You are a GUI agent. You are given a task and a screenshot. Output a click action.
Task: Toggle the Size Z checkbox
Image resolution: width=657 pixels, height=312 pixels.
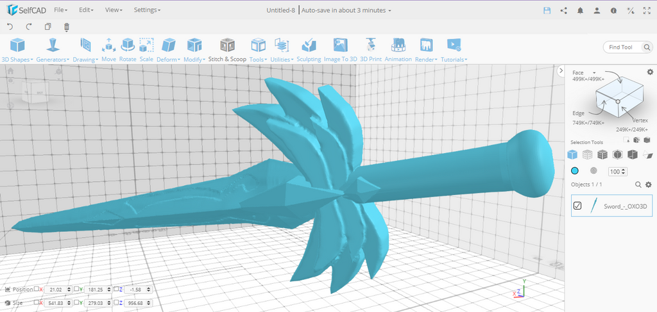click(116, 302)
